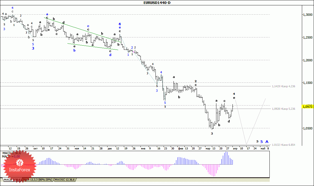Click the date 9 on the time axis
314x186 pixels.
pyautogui.click(x=150, y=149)
